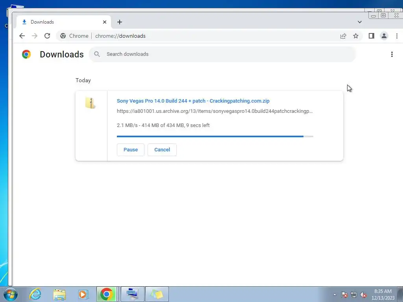
Task: Launch Internet Explorer from taskbar
Action: pyautogui.click(x=35, y=294)
